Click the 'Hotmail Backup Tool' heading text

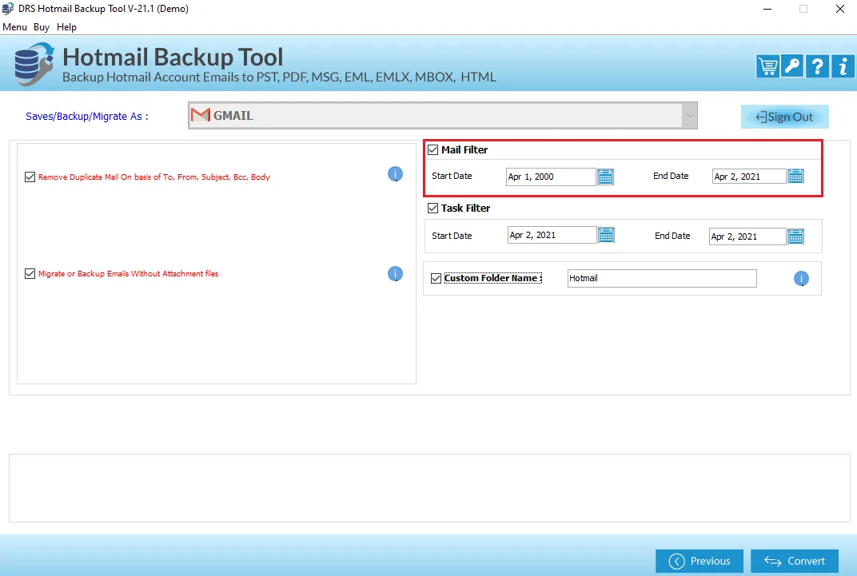pos(173,57)
